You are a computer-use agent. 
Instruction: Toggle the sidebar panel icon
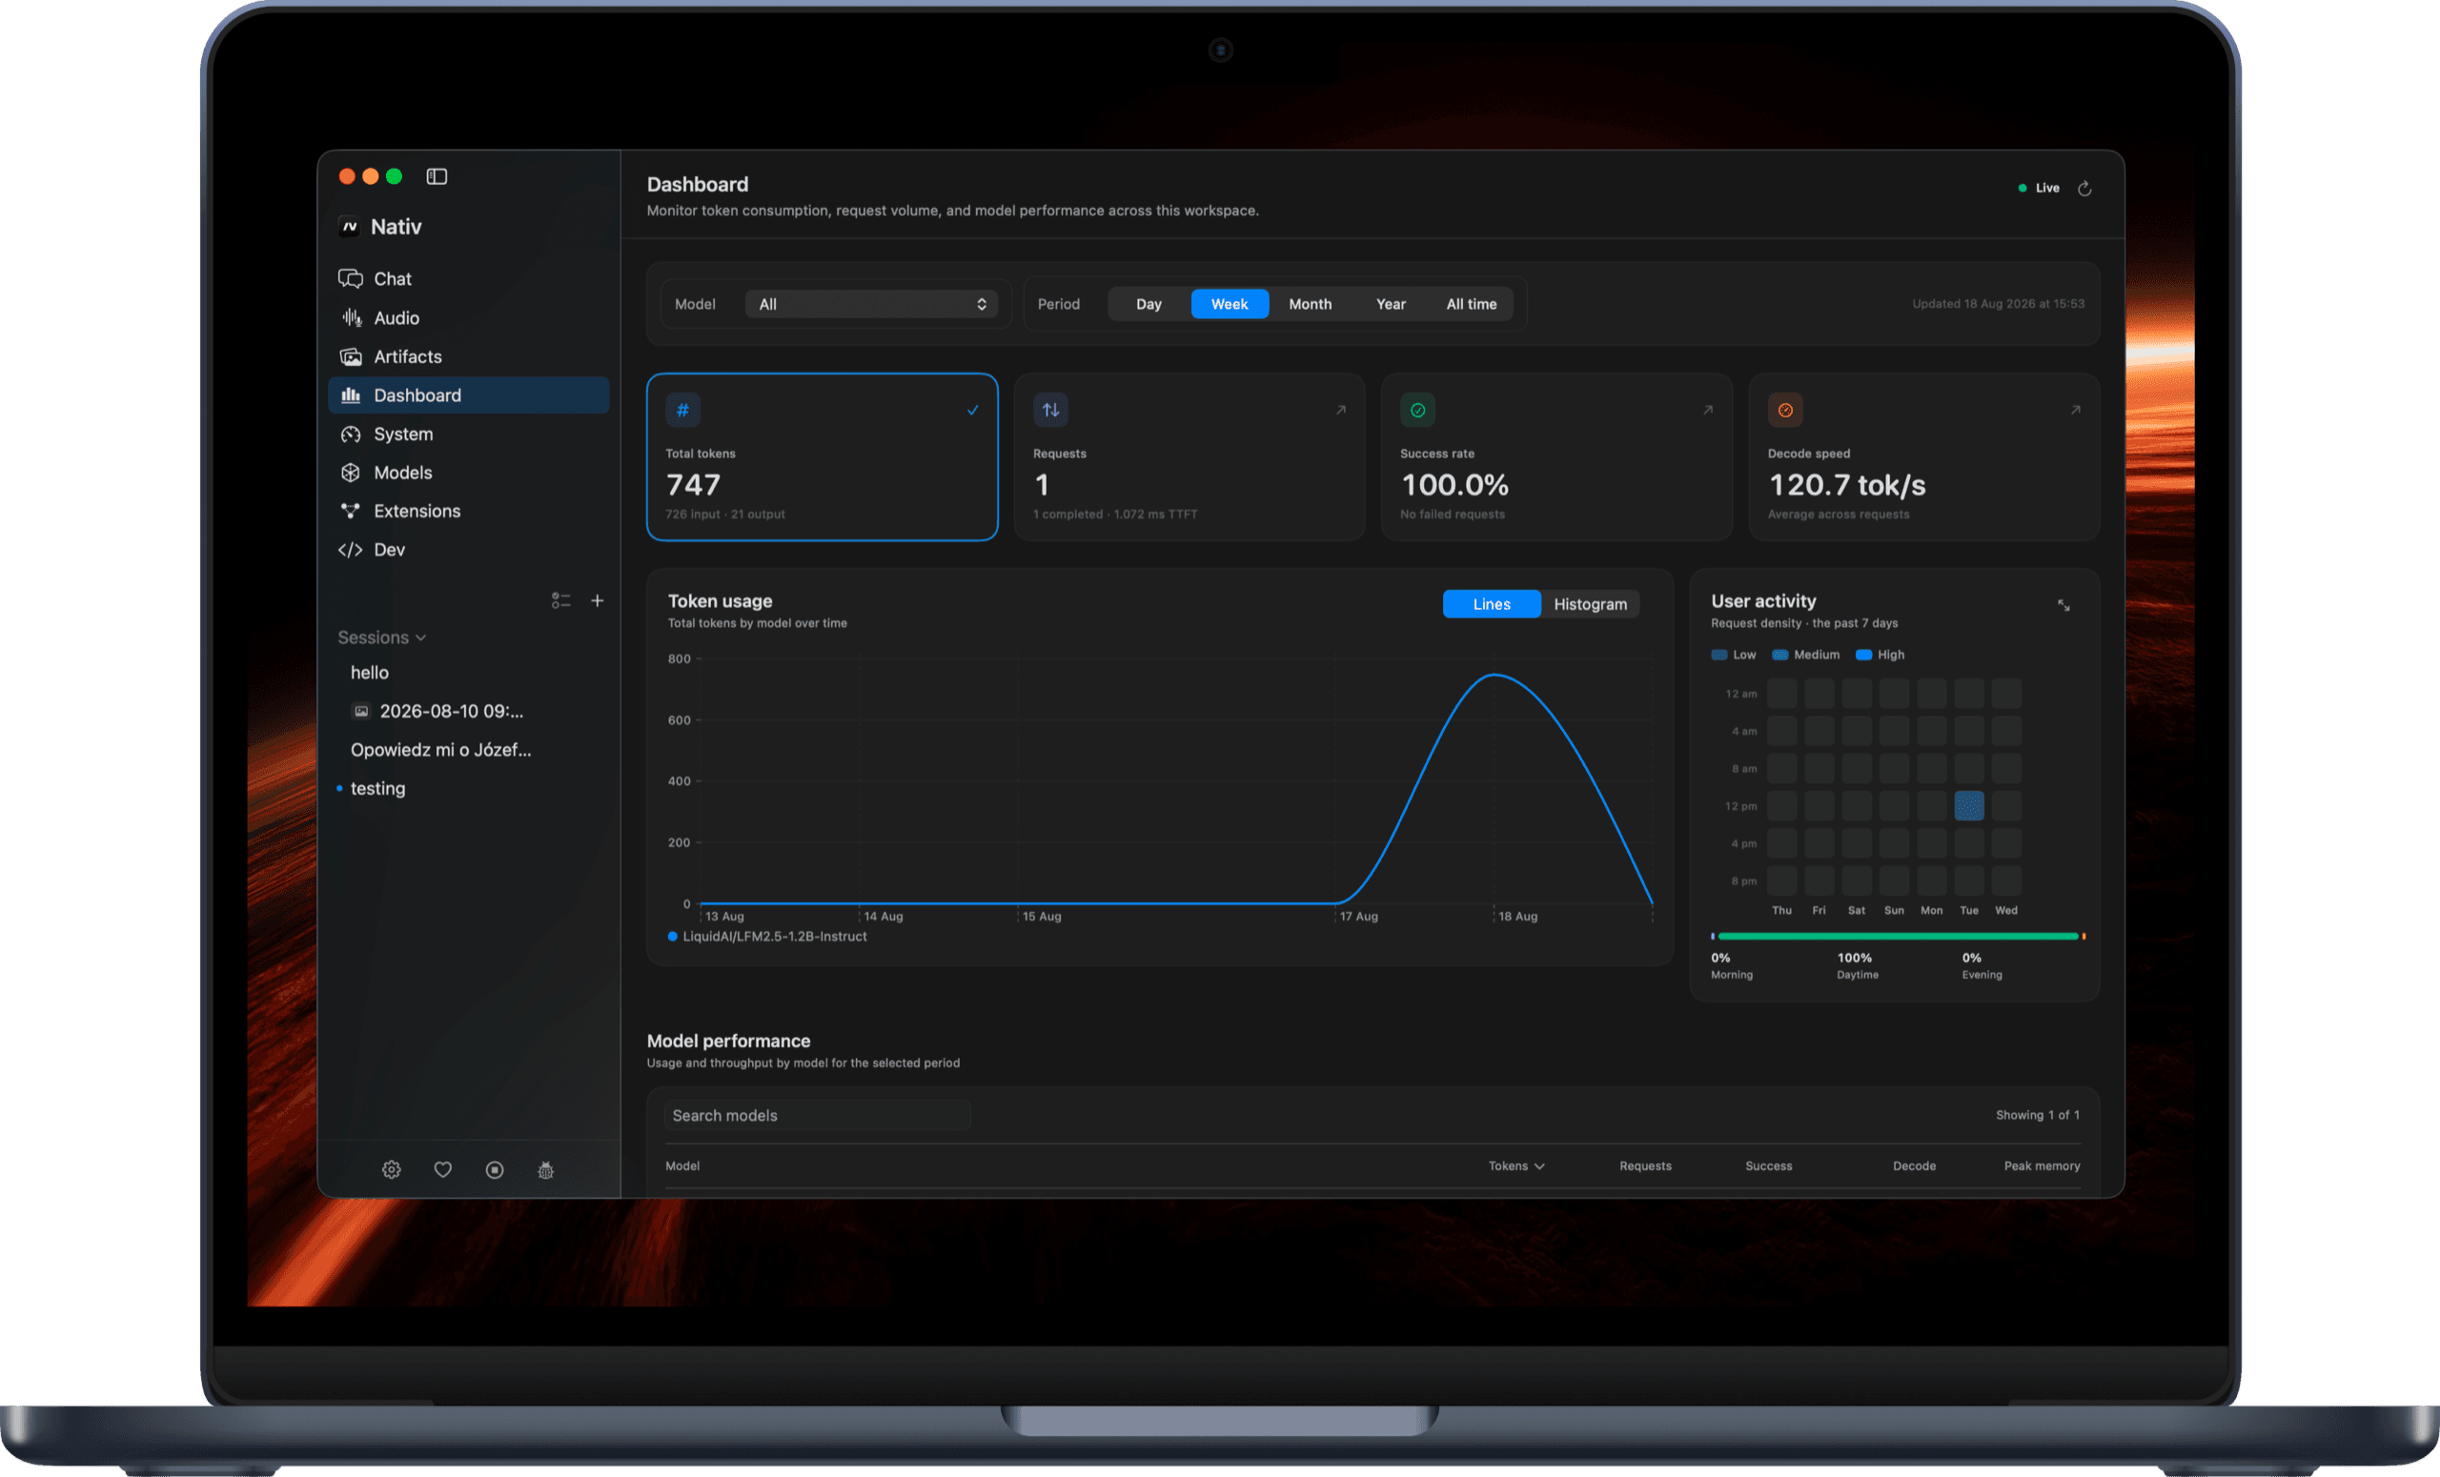pyautogui.click(x=437, y=176)
